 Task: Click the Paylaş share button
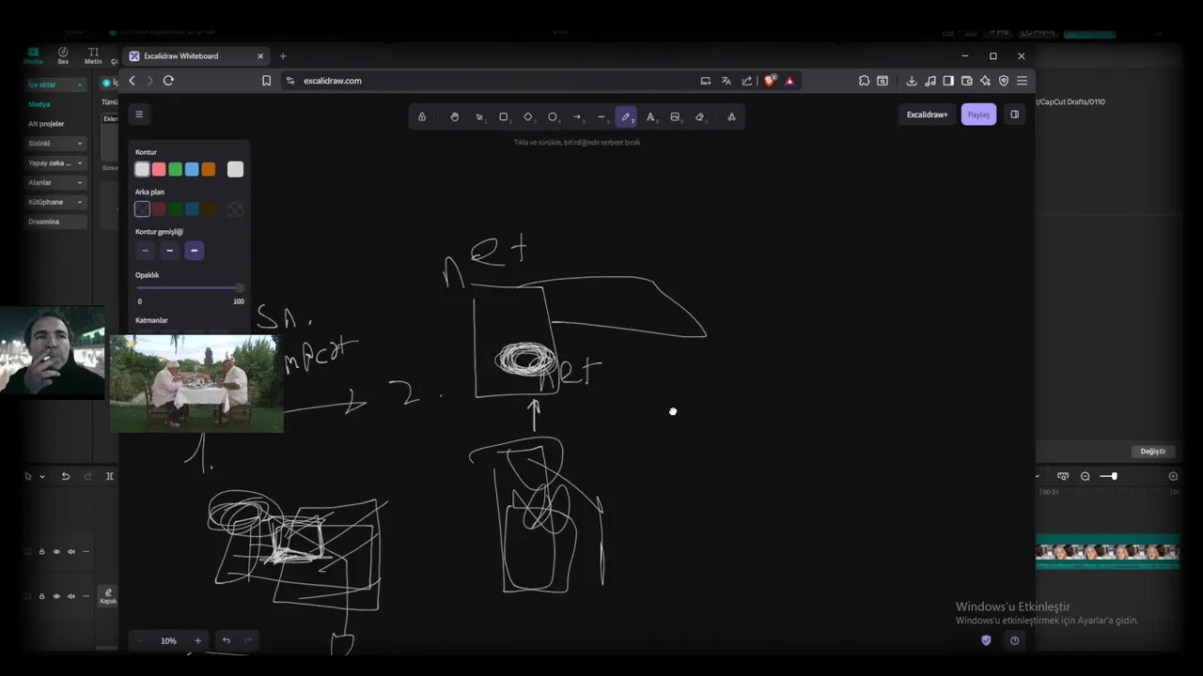[978, 115]
